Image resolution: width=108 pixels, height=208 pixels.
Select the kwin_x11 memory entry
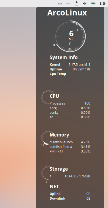click(x=70, y=151)
